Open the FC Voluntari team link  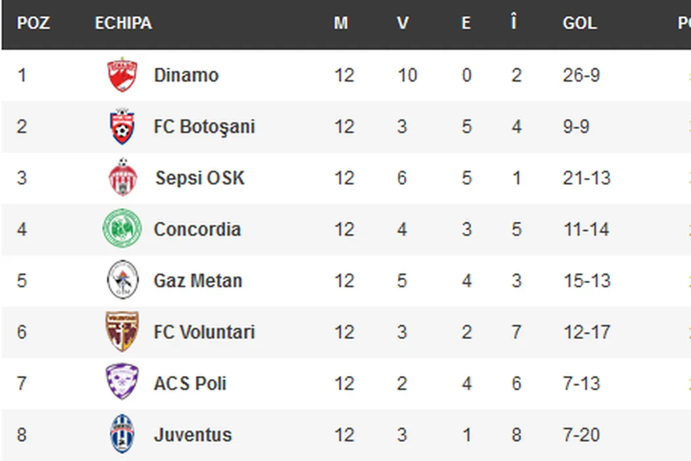(x=204, y=332)
